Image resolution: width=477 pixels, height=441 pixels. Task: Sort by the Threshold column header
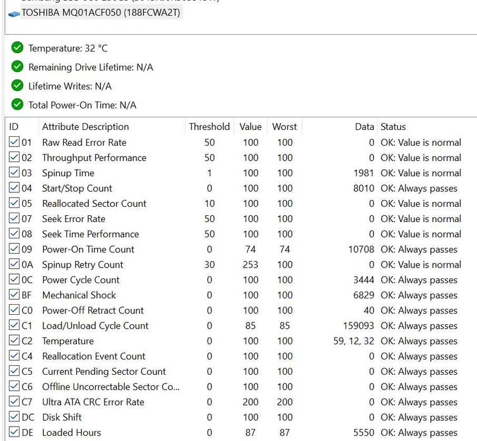pyautogui.click(x=209, y=127)
